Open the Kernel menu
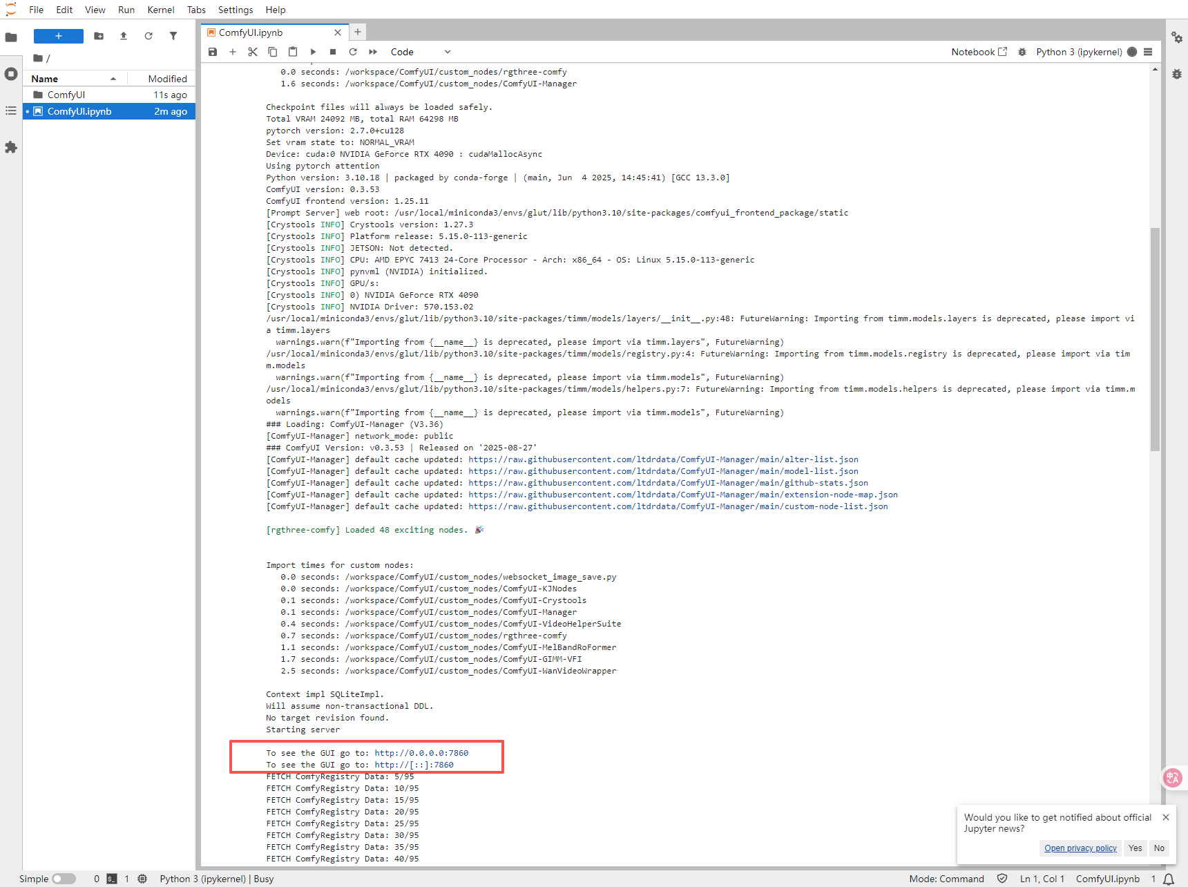Screen dimensions: 1188x887 (x=161, y=10)
